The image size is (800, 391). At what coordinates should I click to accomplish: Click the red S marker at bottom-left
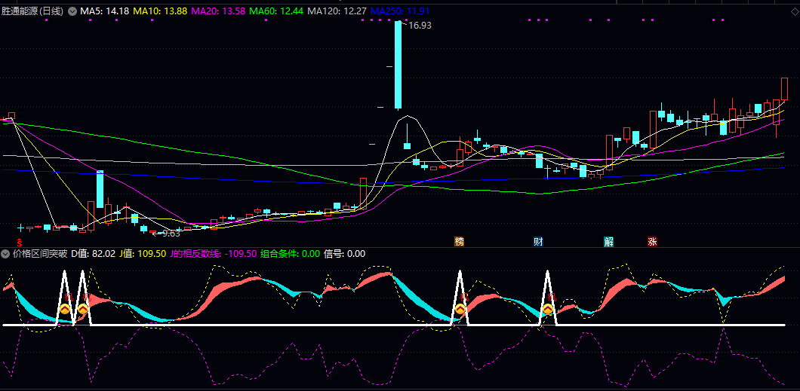point(9,242)
